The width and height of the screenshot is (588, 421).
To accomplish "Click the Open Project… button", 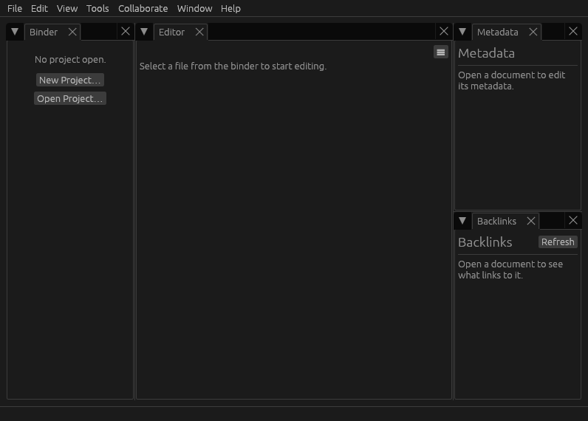I will tap(70, 98).
